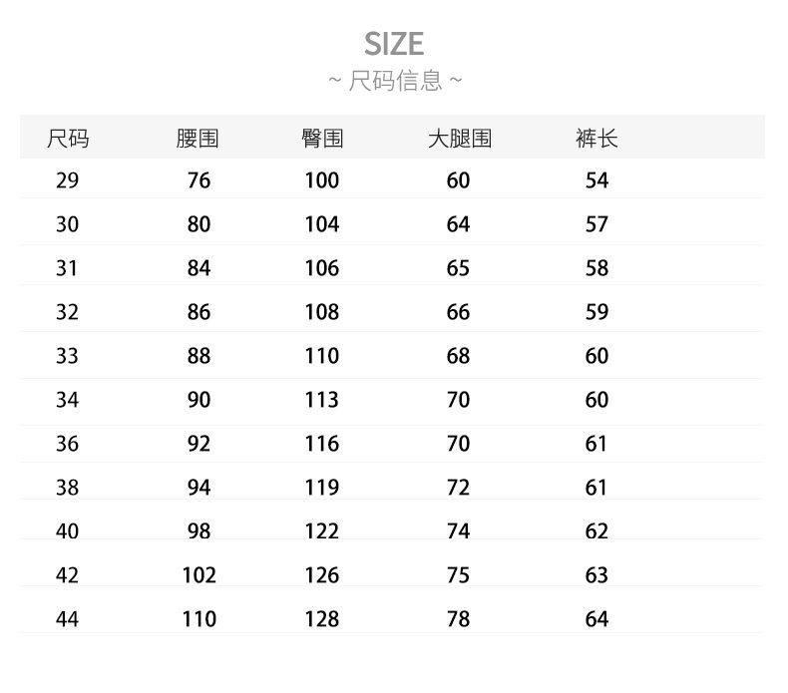Image resolution: width=788 pixels, height=693 pixels.
Task: Select the 腰围 column header
Action: click(x=197, y=139)
